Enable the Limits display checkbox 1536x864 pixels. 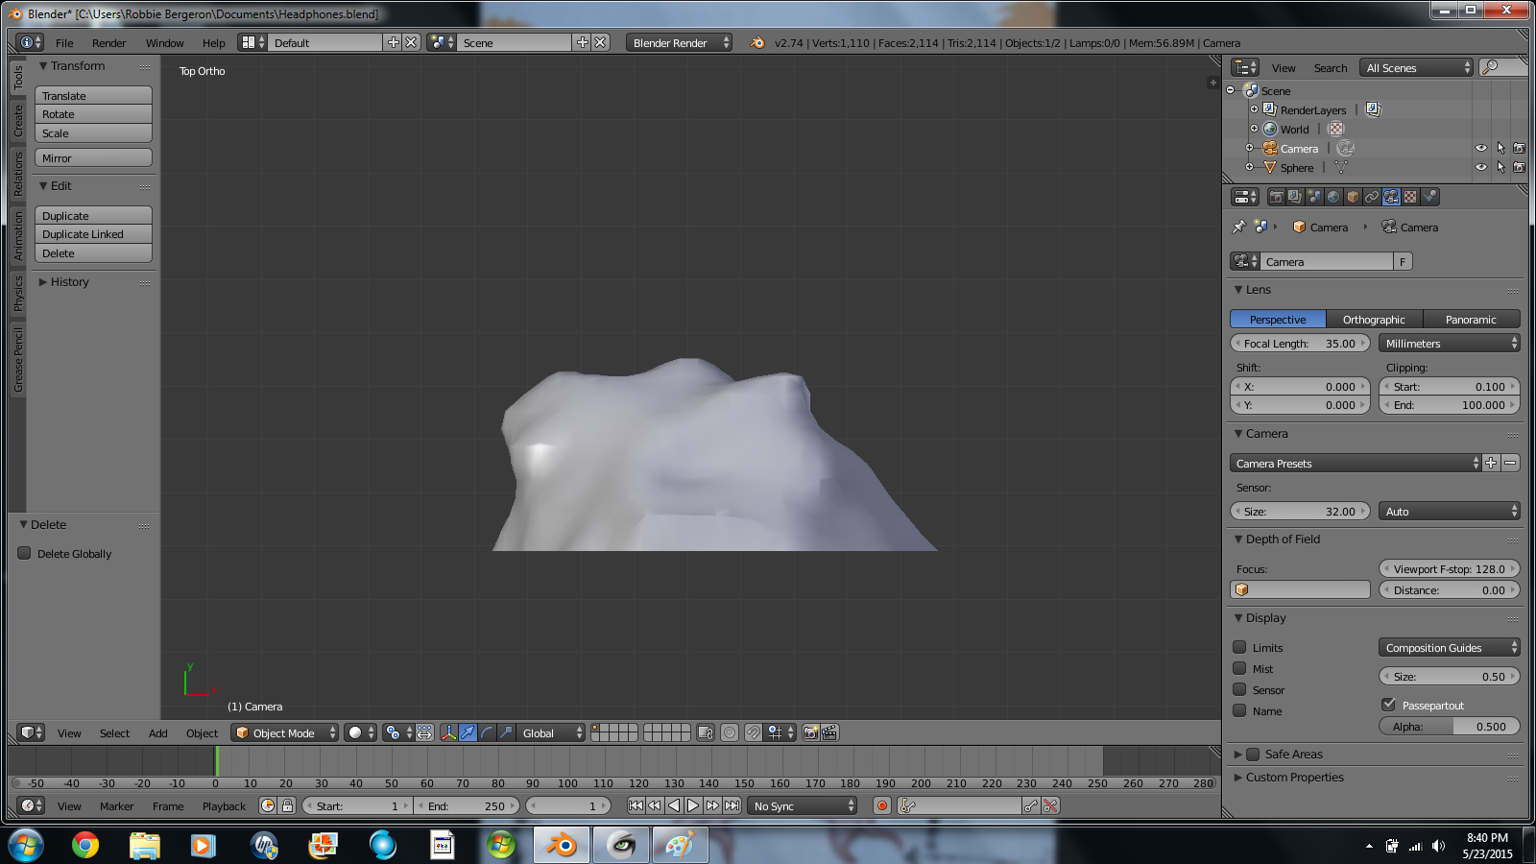(1239, 647)
